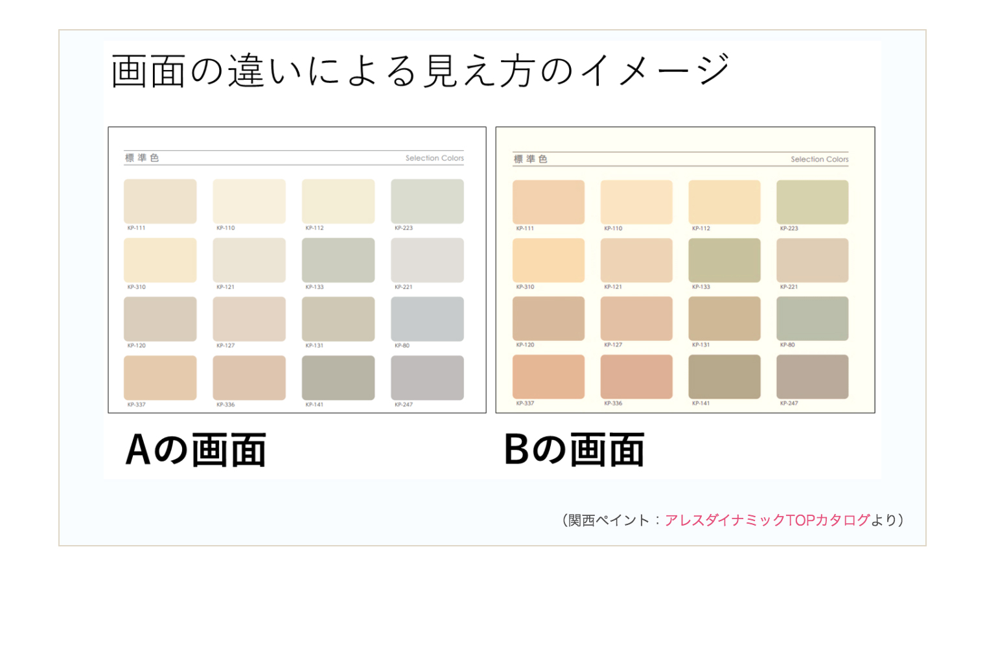Click the Bの画面 caption text
This screenshot has width=985, height=654.
click(574, 450)
